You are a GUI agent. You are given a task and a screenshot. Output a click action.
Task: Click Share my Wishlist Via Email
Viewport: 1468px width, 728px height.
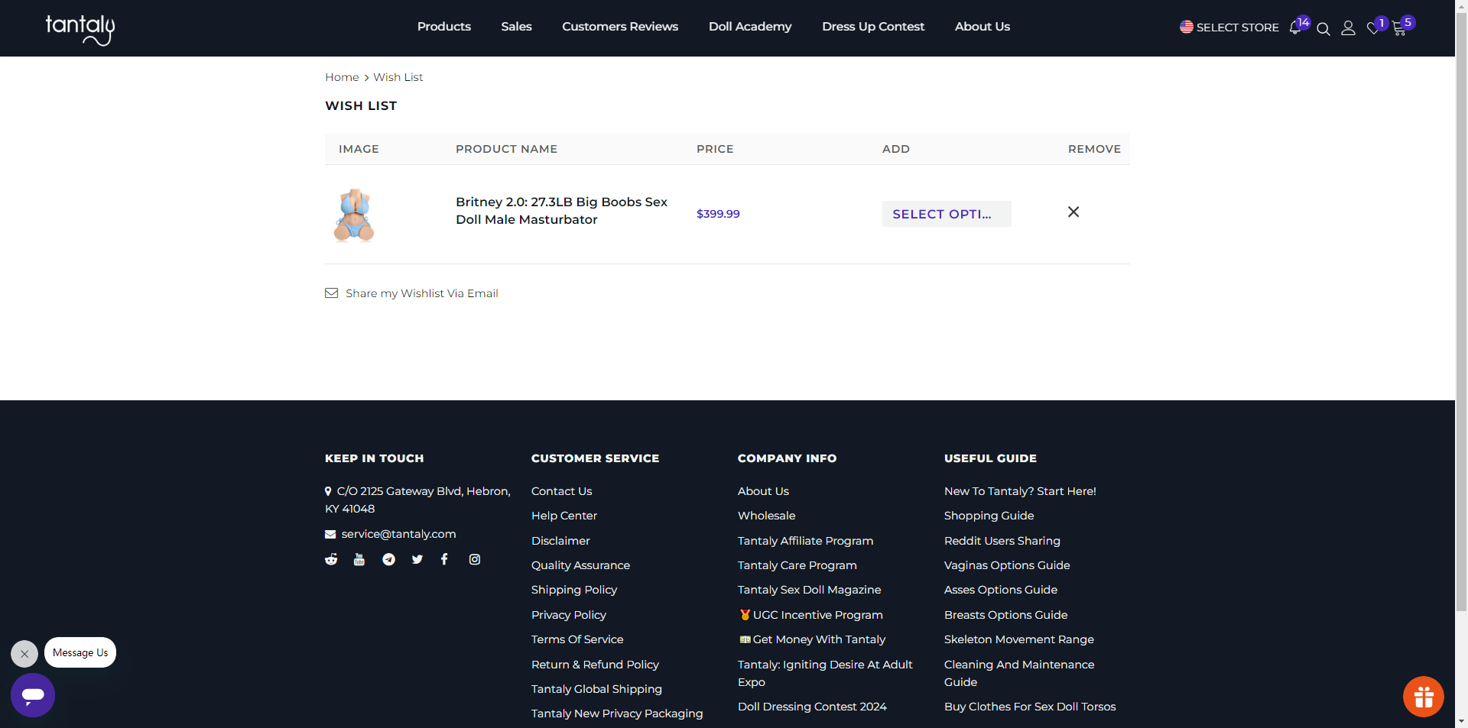tap(422, 293)
